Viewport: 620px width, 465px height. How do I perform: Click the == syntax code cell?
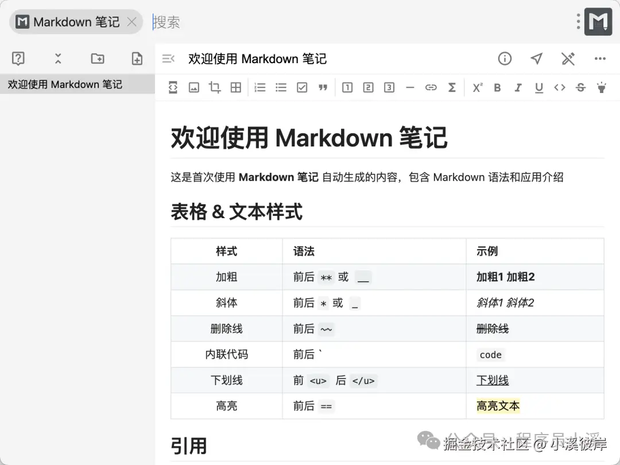coord(326,406)
